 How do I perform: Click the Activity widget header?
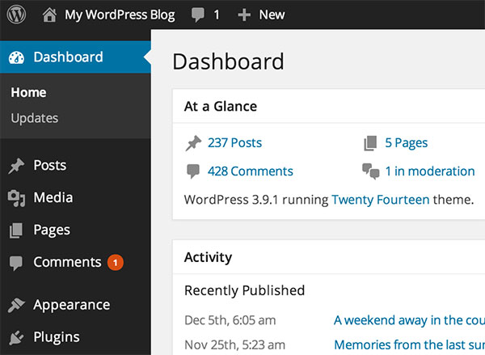328,257
